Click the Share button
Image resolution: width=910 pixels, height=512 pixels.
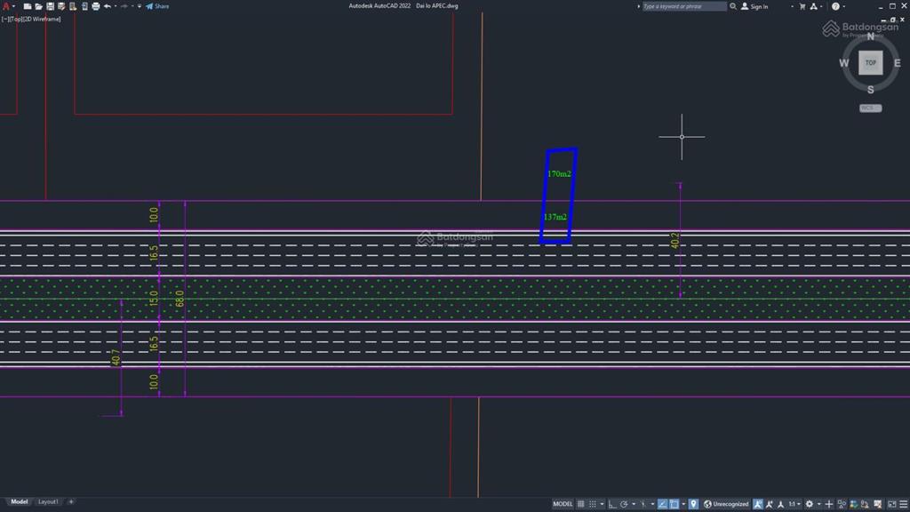(157, 6)
